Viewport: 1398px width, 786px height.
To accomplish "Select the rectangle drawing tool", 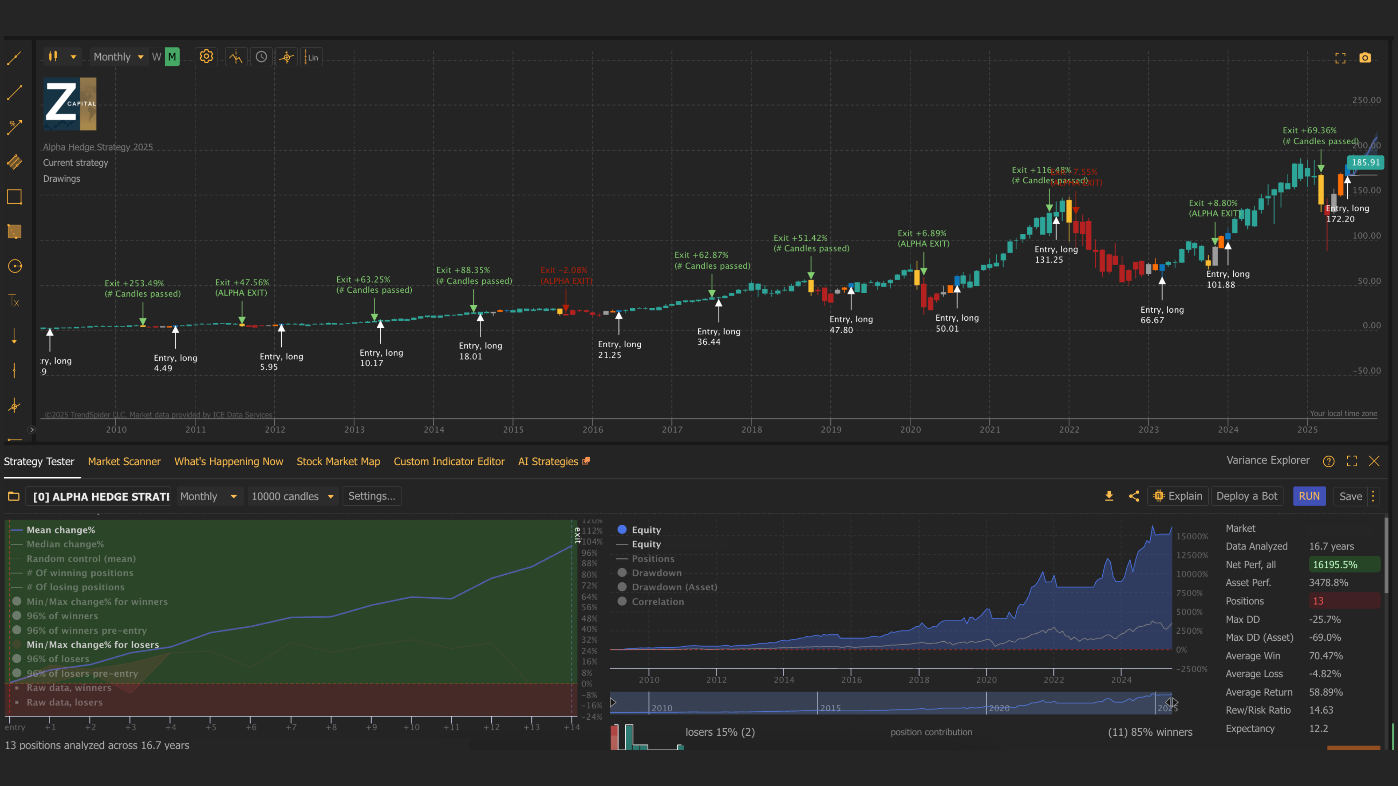I will [15, 197].
